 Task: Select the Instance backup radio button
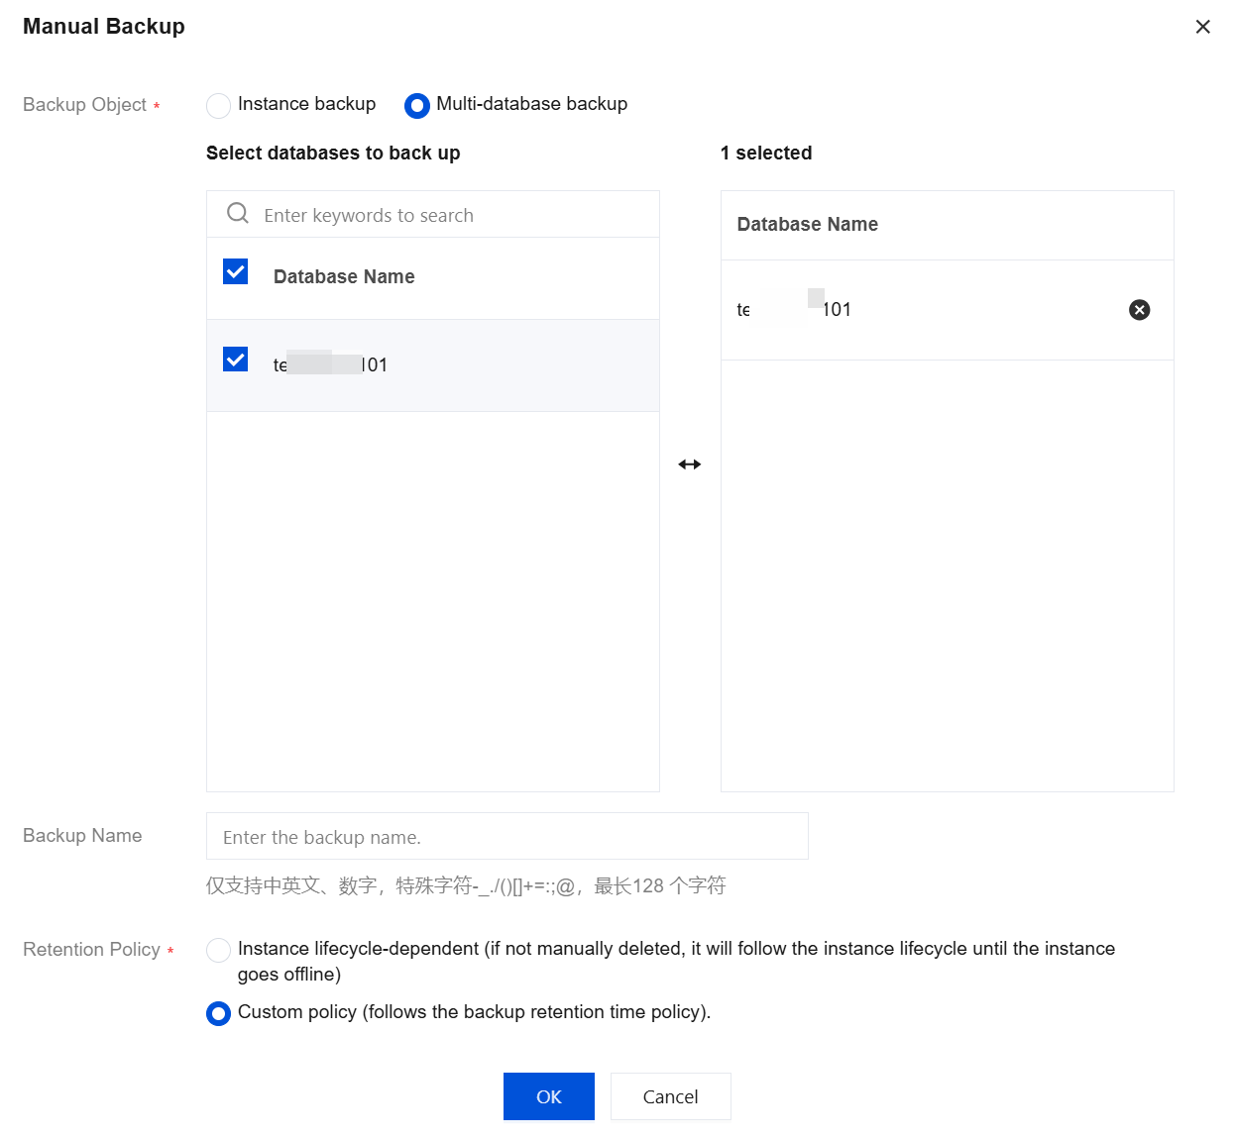(219, 105)
